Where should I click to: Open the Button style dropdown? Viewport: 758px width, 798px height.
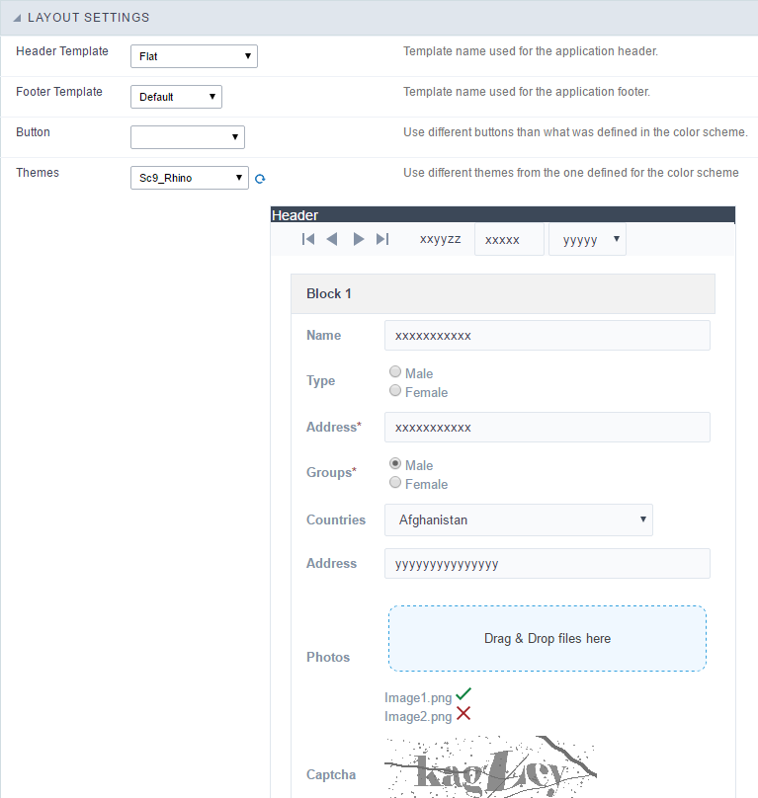click(x=188, y=137)
